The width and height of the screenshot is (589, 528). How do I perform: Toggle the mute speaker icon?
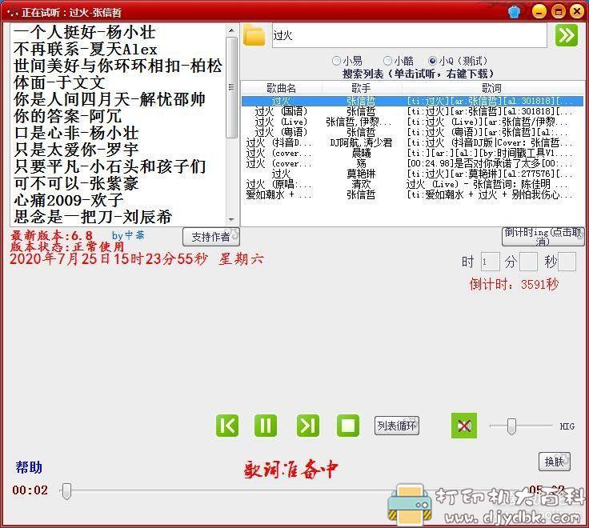464,426
